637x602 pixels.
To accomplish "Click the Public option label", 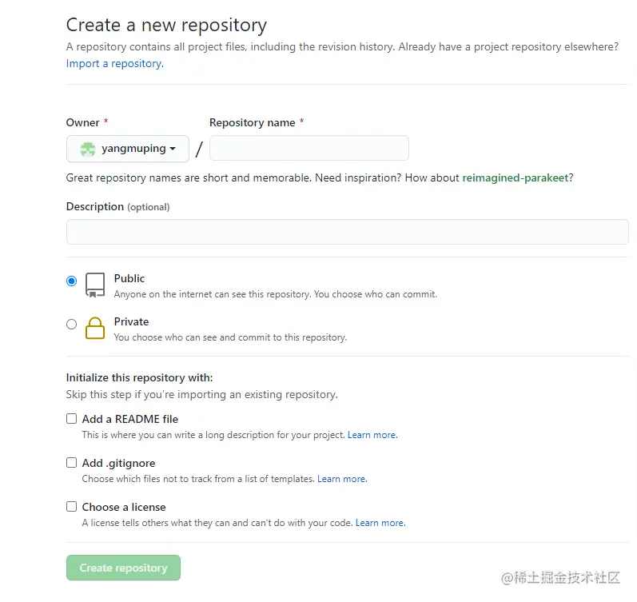I will tap(129, 278).
